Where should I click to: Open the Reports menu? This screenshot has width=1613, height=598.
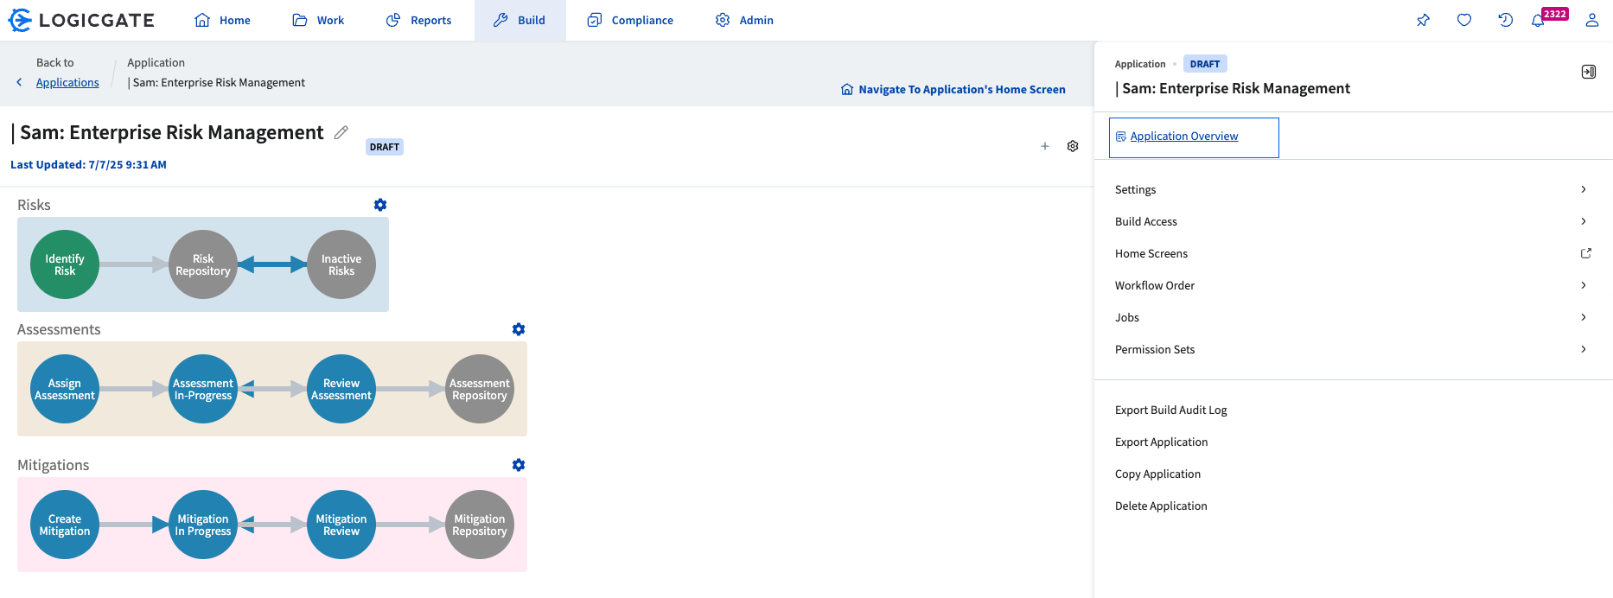click(419, 20)
